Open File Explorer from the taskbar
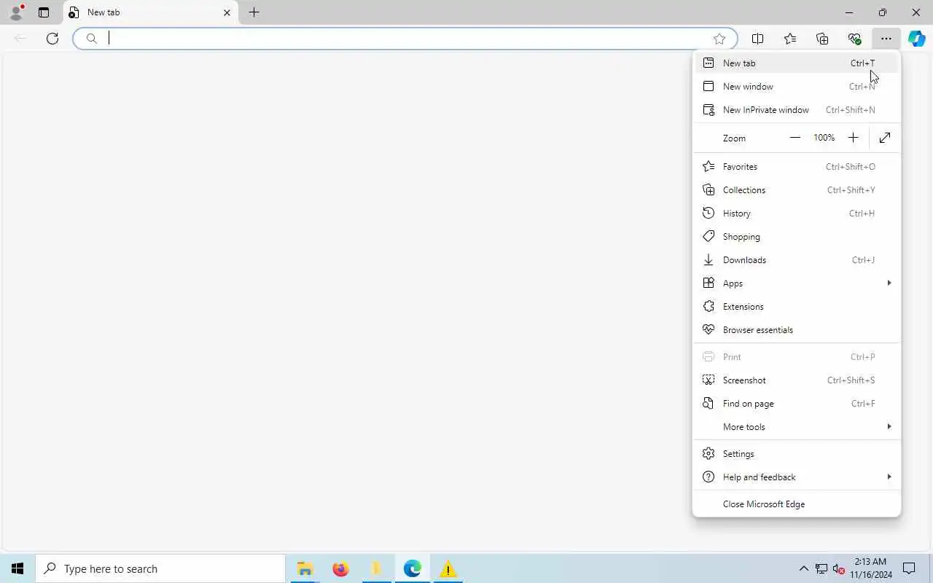The image size is (933, 583). coord(305,568)
